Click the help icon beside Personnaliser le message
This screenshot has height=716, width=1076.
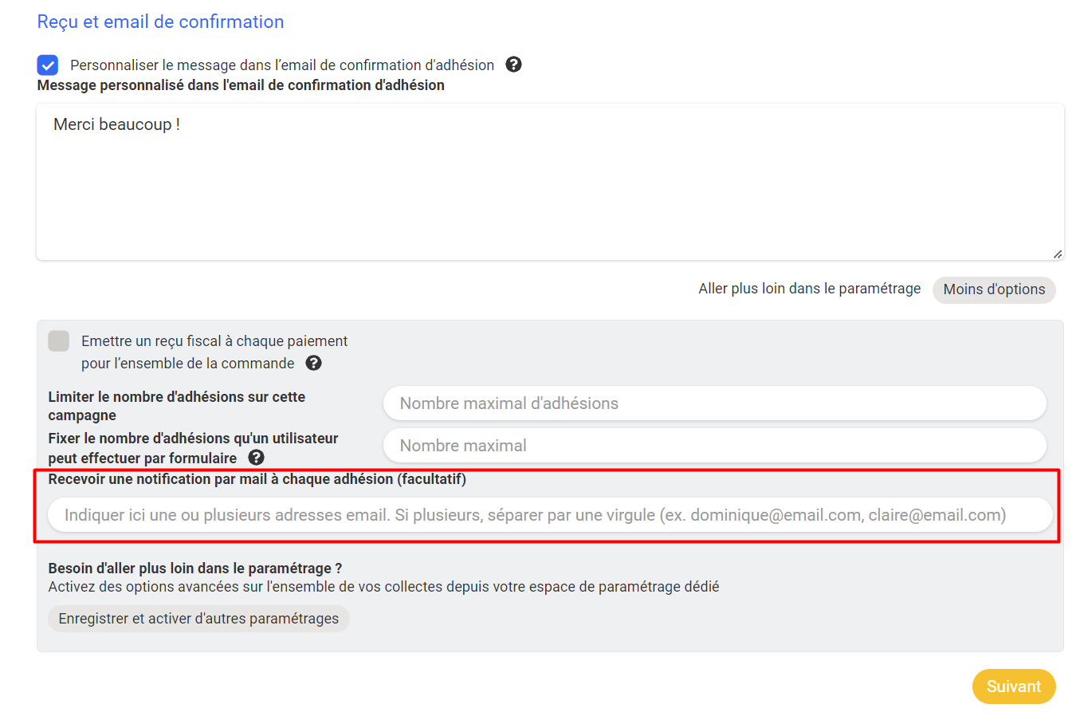[x=514, y=65]
